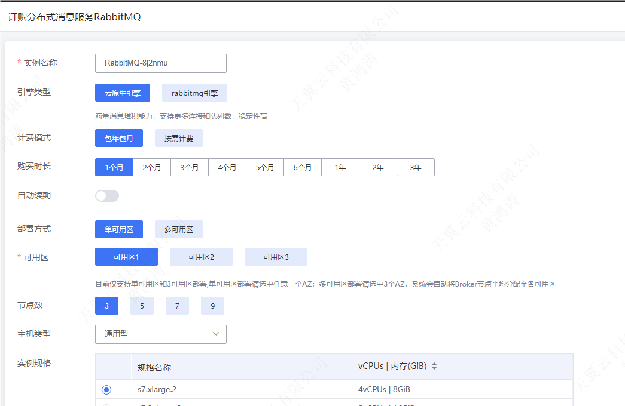Choose 单可用区 deployment mode

pos(119,229)
